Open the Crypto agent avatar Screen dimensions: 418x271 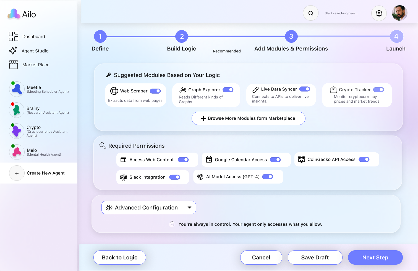17,131
